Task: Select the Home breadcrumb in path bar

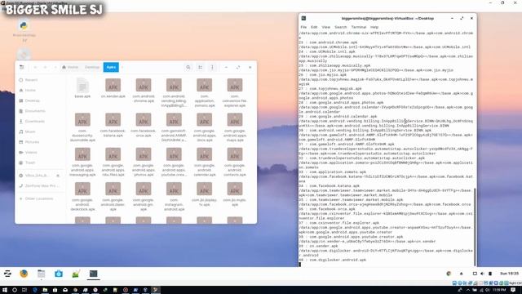Action: coord(70,67)
